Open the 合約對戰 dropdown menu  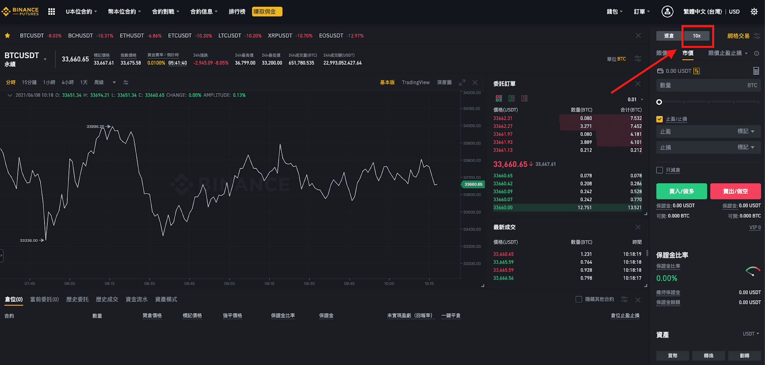[165, 11]
